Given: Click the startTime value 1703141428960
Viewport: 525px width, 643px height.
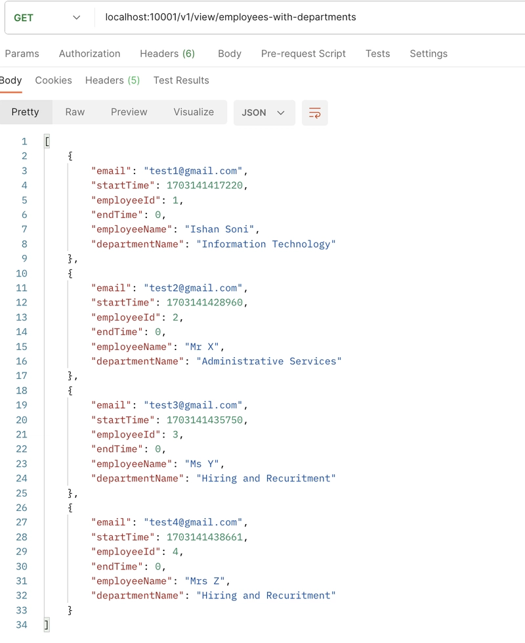Looking at the screenshot, I should coord(205,303).
